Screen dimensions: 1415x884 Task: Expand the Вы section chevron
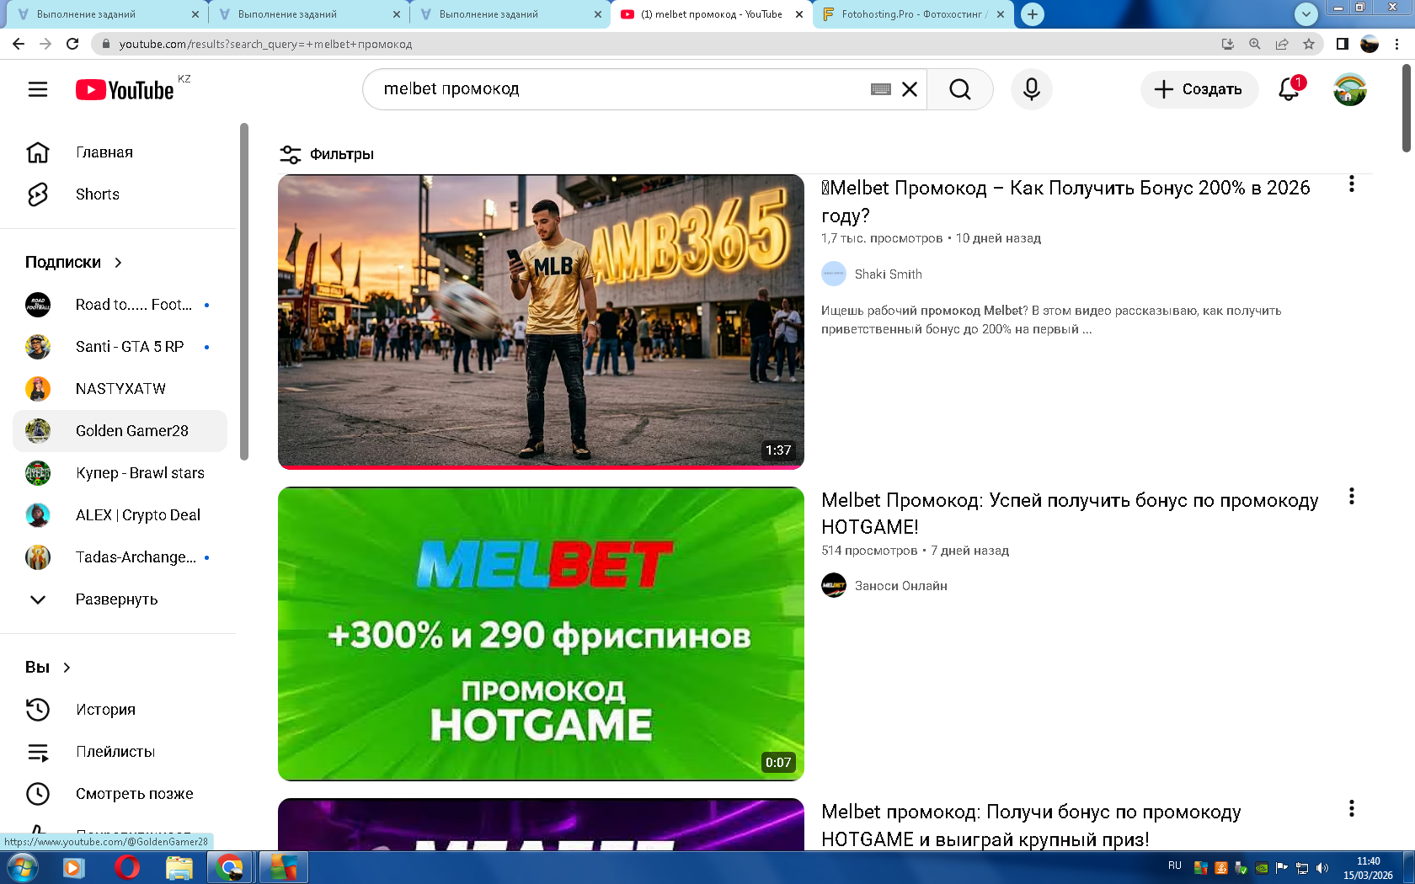pos(67,668)
